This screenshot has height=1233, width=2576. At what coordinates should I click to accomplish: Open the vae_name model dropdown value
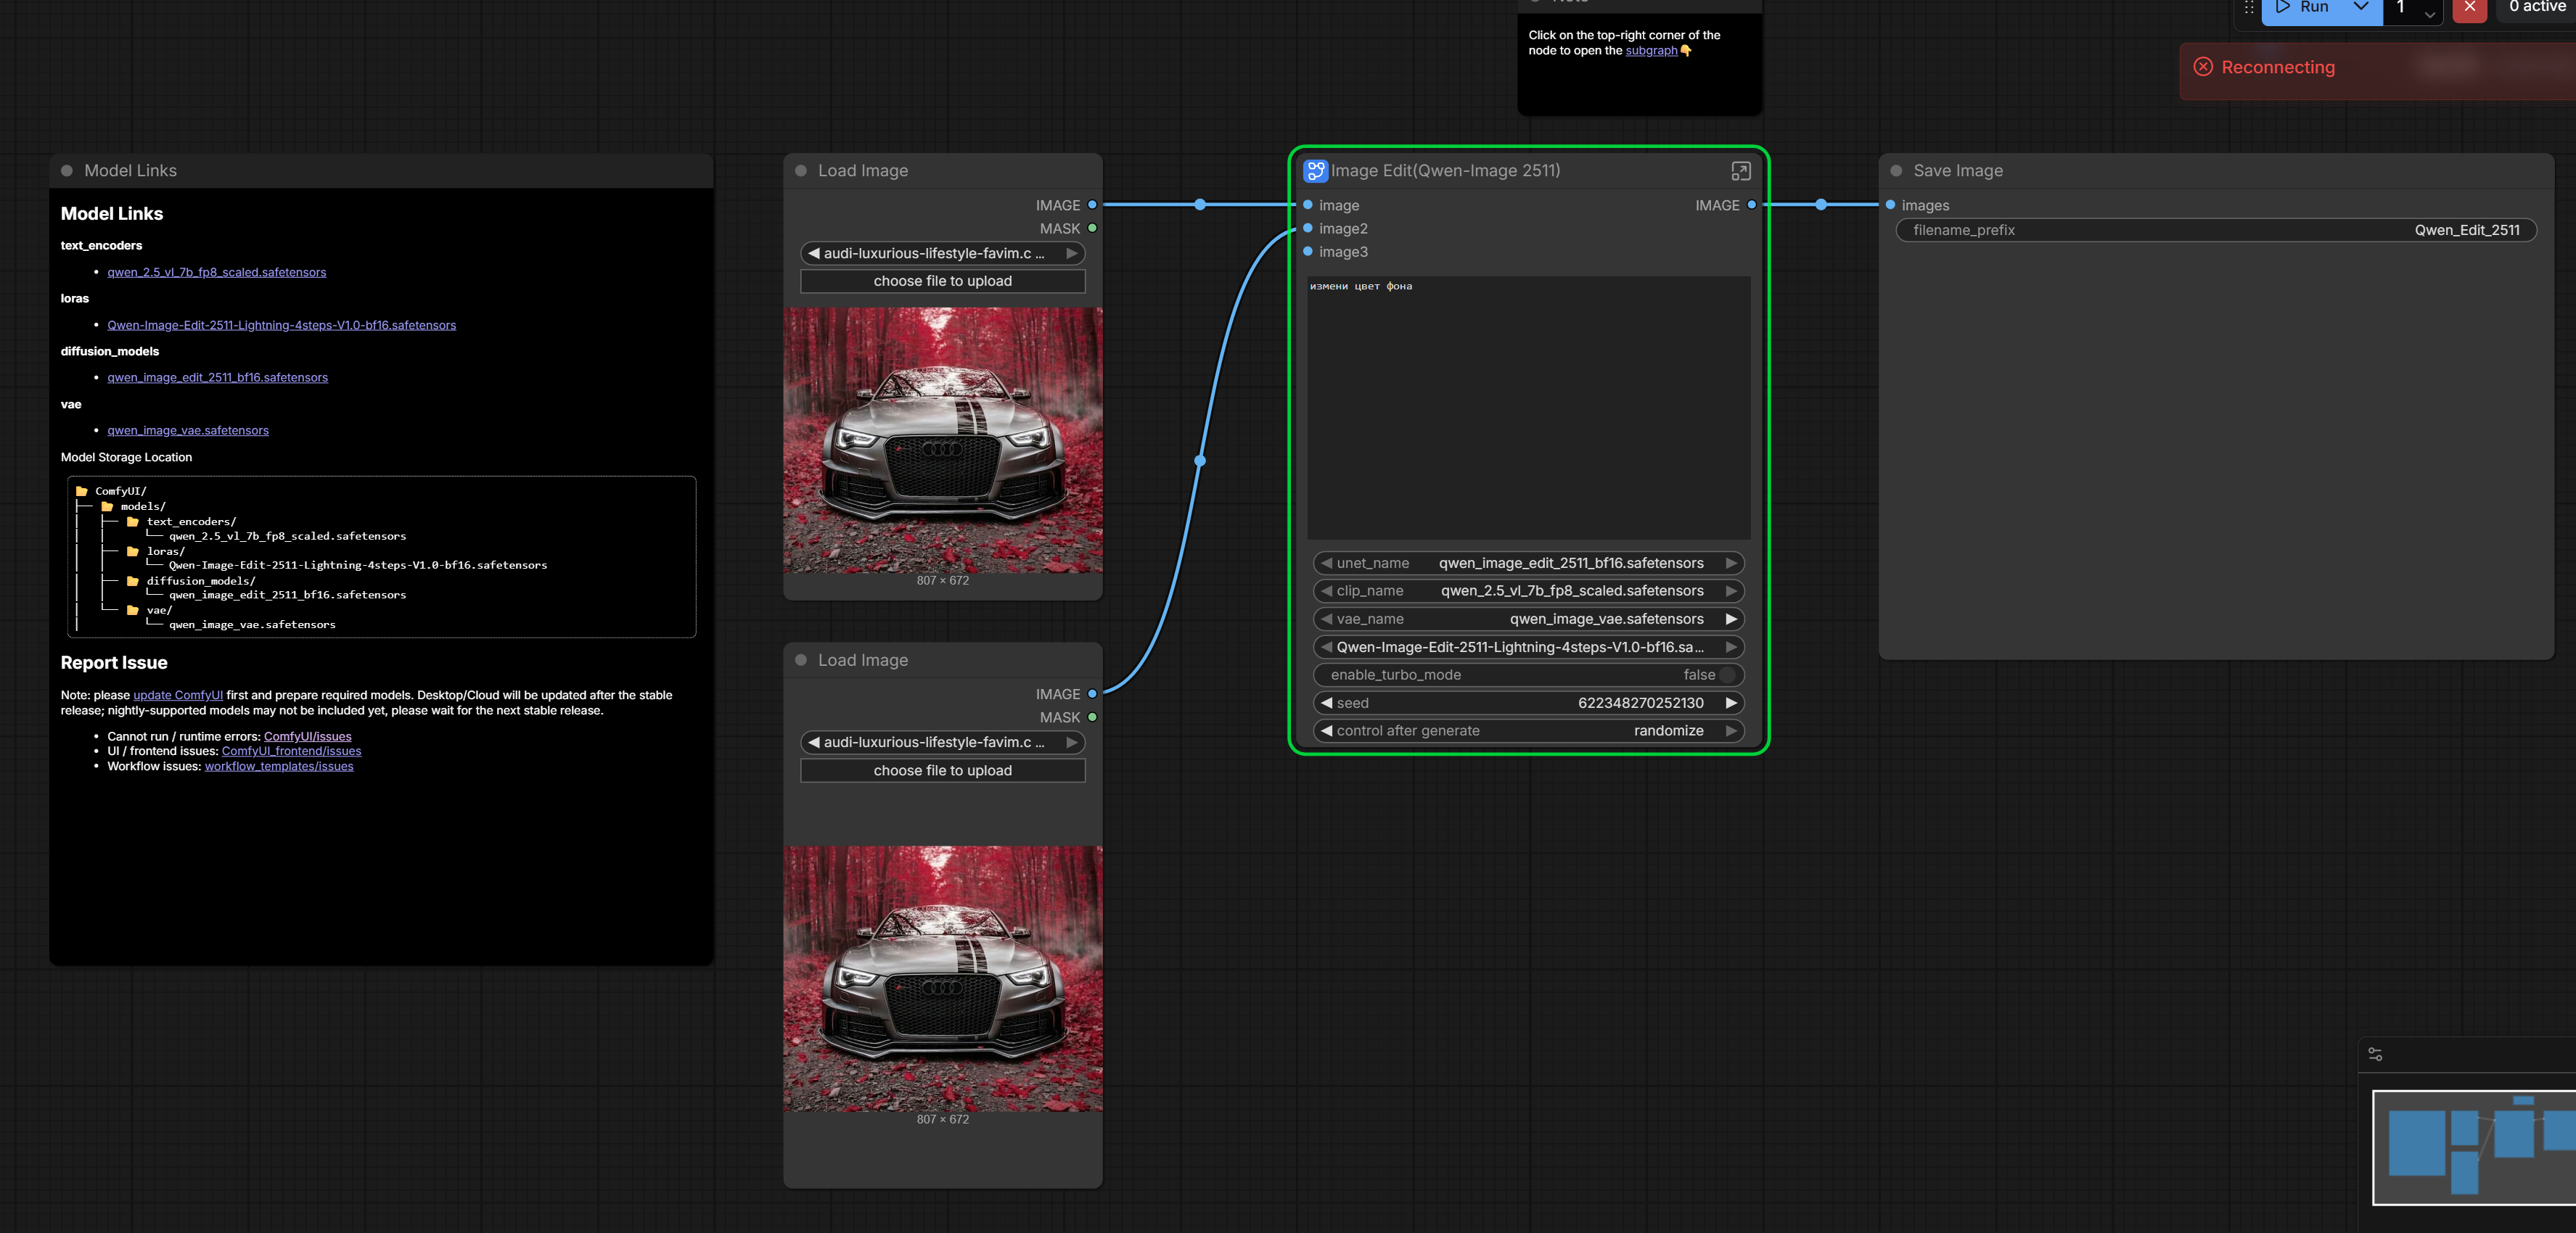1606,619
